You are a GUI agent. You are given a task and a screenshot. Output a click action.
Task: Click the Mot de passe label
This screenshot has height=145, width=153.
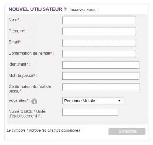point(23,76)
